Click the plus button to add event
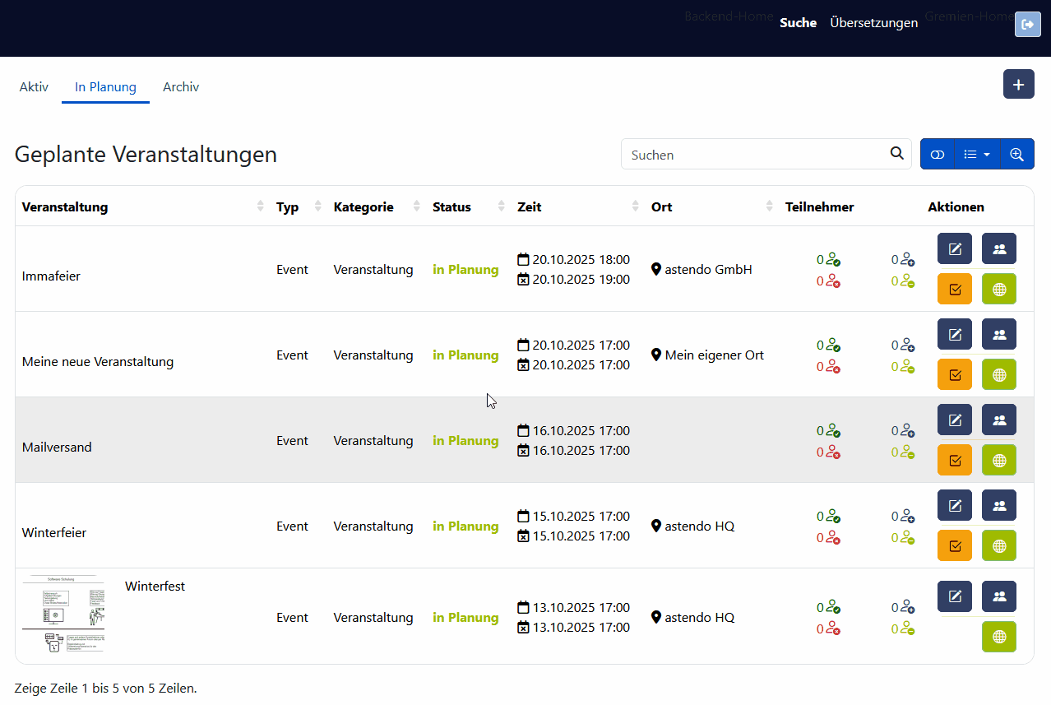 pyautogui.click(x=1018, y=85)
